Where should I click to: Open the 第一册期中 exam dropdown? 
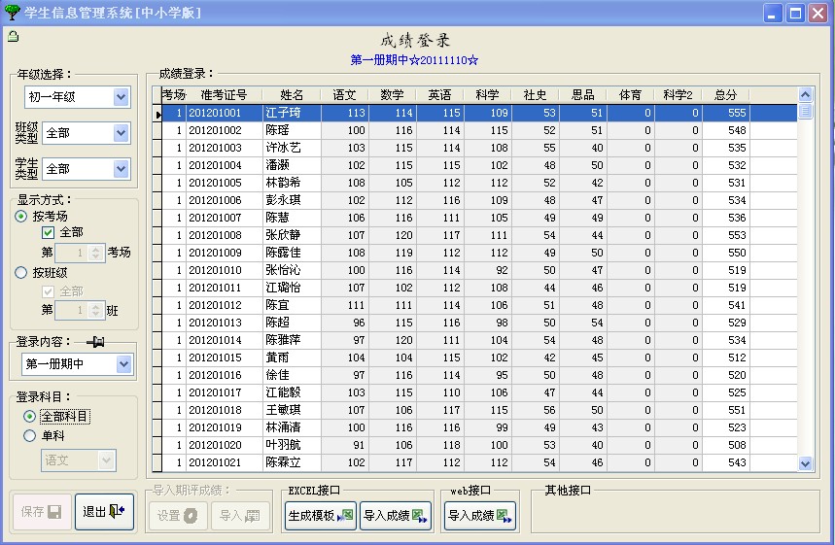tap(123, 364)
